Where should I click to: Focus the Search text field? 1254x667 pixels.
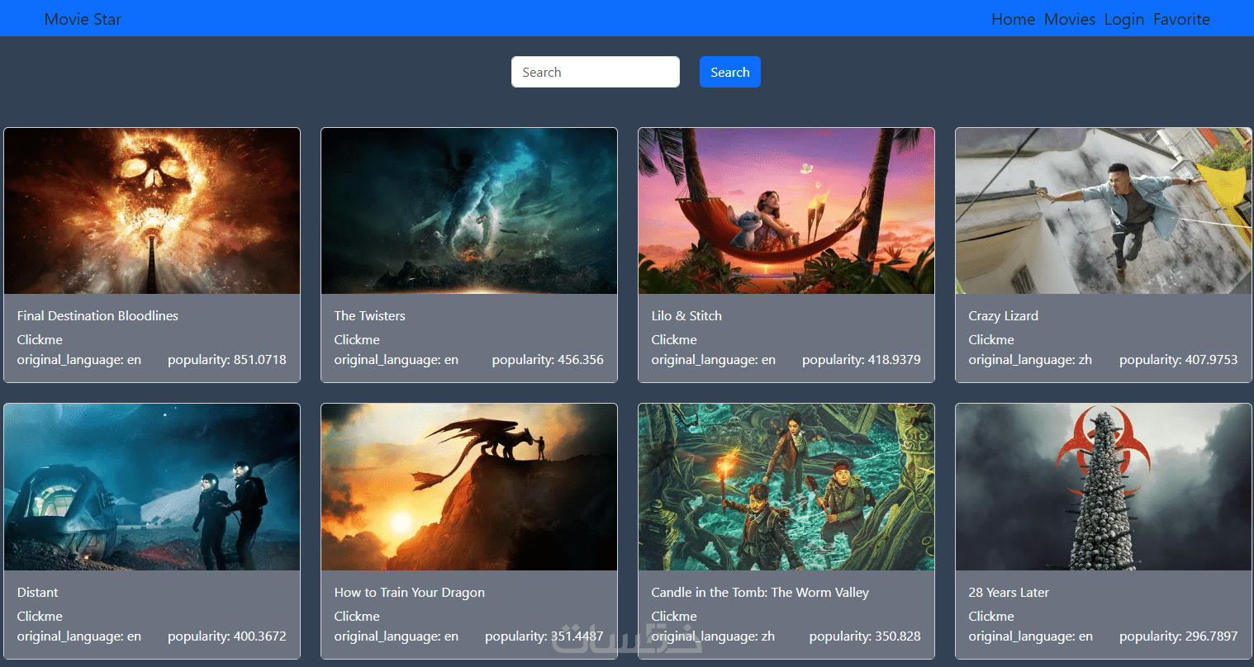(596, 72)
